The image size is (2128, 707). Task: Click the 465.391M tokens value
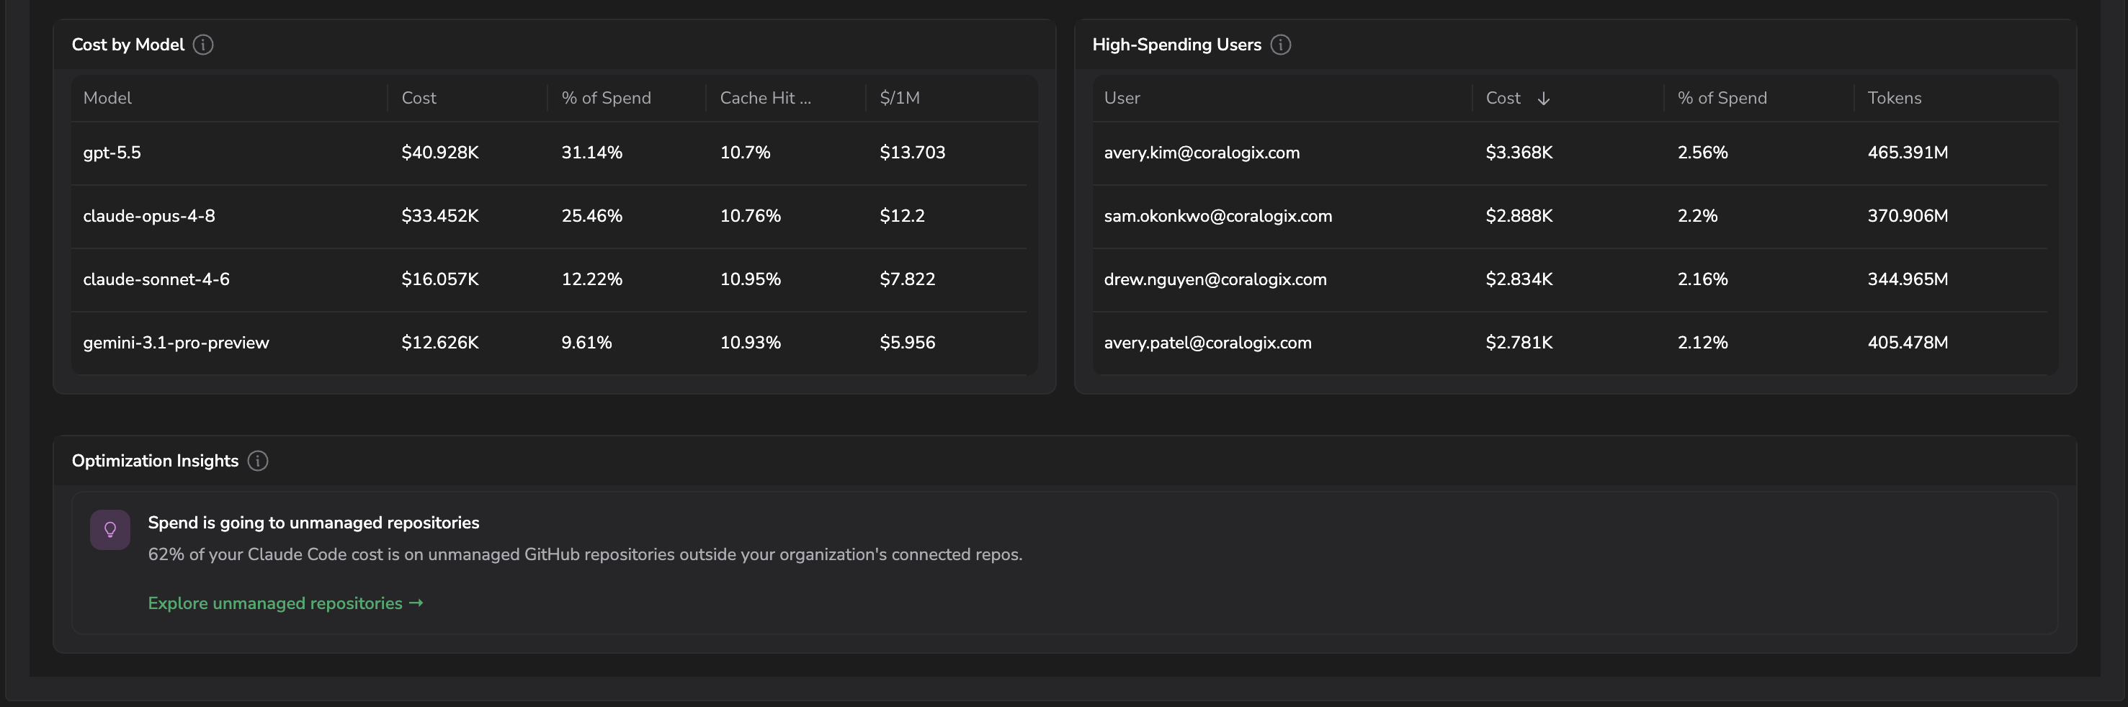(1908, 153)
